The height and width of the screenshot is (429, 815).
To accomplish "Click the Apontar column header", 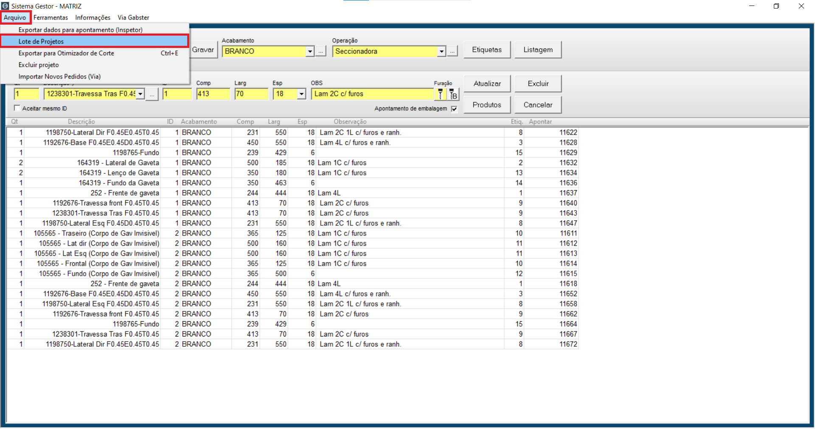I will click(x=540, y=122).
